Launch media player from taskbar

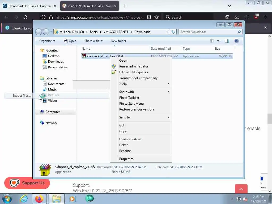(x=72, y=199)
